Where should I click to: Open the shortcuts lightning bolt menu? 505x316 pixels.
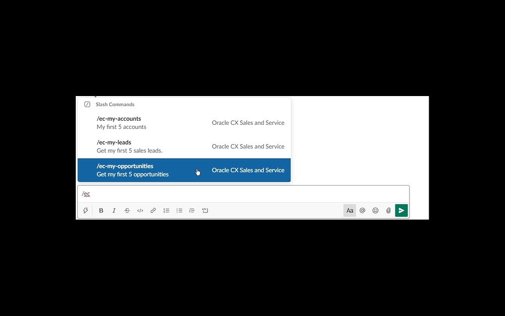tap(85, 210)
